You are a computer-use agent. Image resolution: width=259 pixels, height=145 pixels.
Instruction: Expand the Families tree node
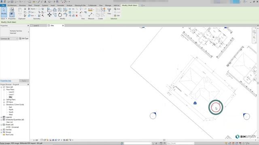coord(1,130)
